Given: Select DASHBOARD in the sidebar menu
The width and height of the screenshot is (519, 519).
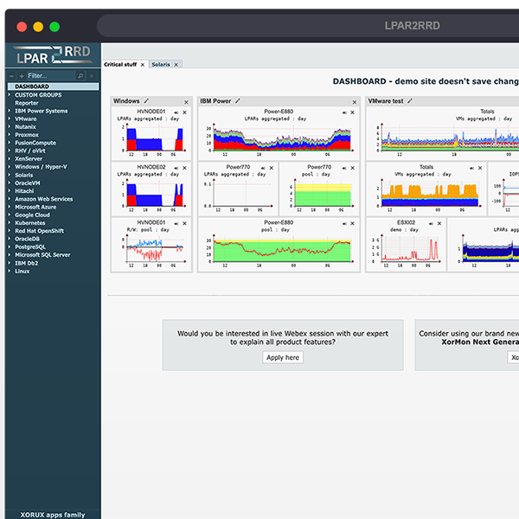Looking at the screenshot, I should (32, 86).
